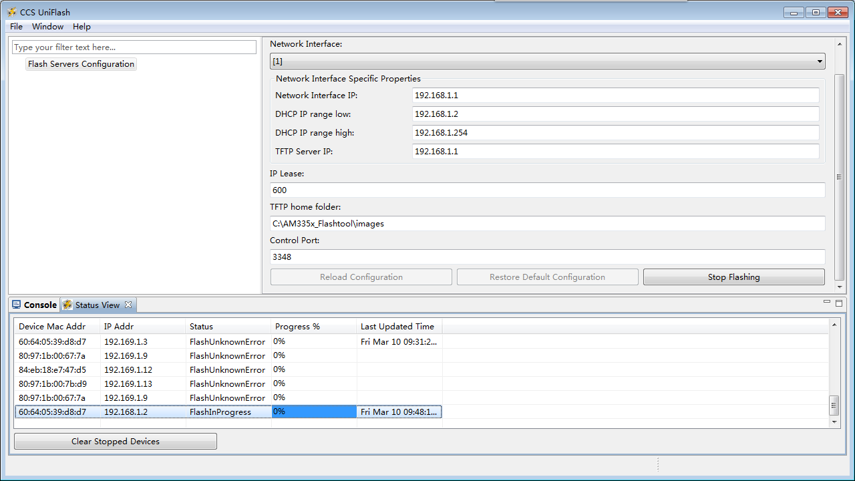The width and height of the screenshot is (855, 481).
Task: Sort by Progress % column header
Action: pos(314,327)
